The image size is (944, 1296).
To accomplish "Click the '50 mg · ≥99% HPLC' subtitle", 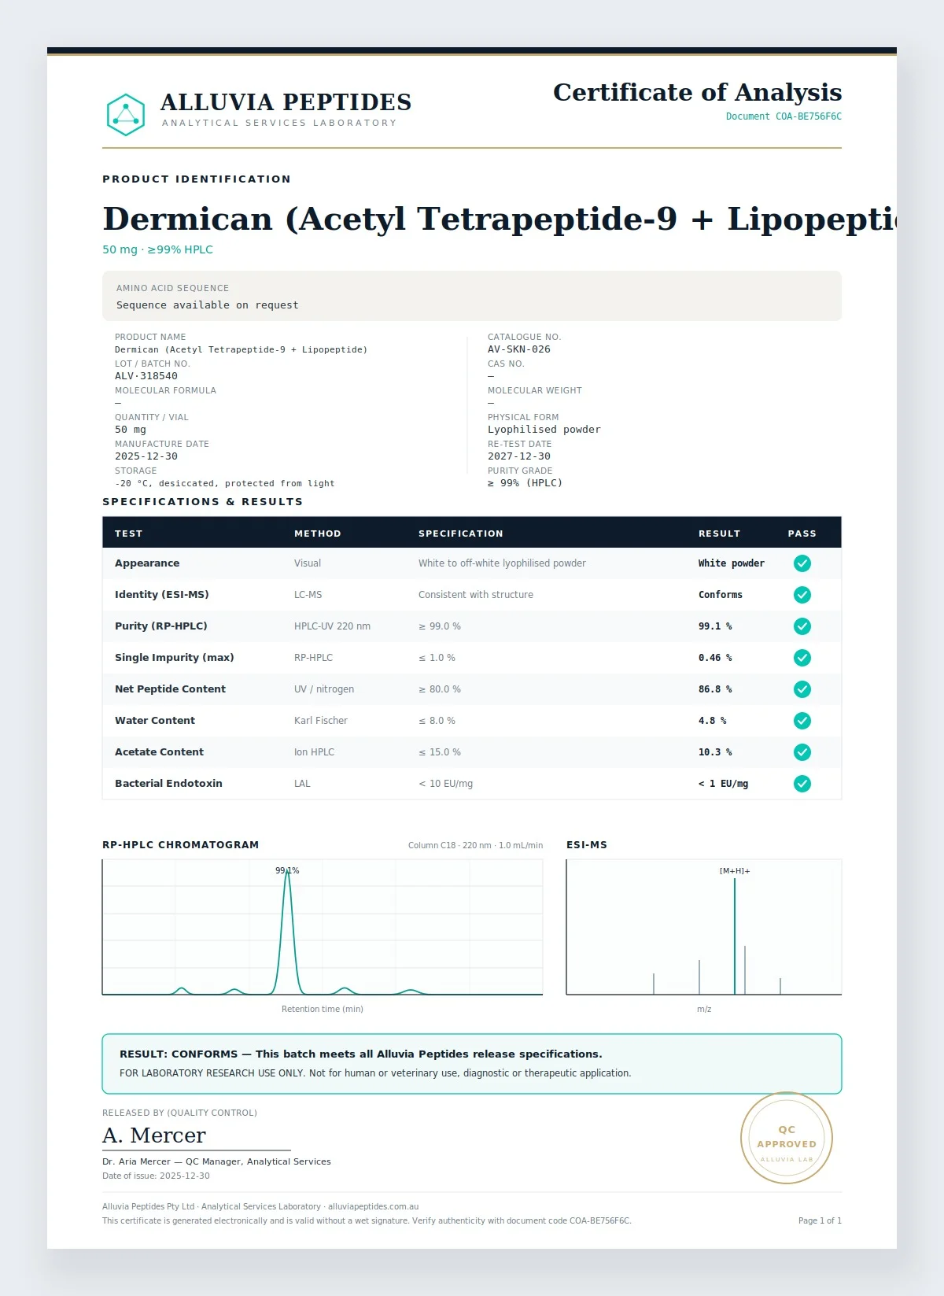I will coord(157,249).
